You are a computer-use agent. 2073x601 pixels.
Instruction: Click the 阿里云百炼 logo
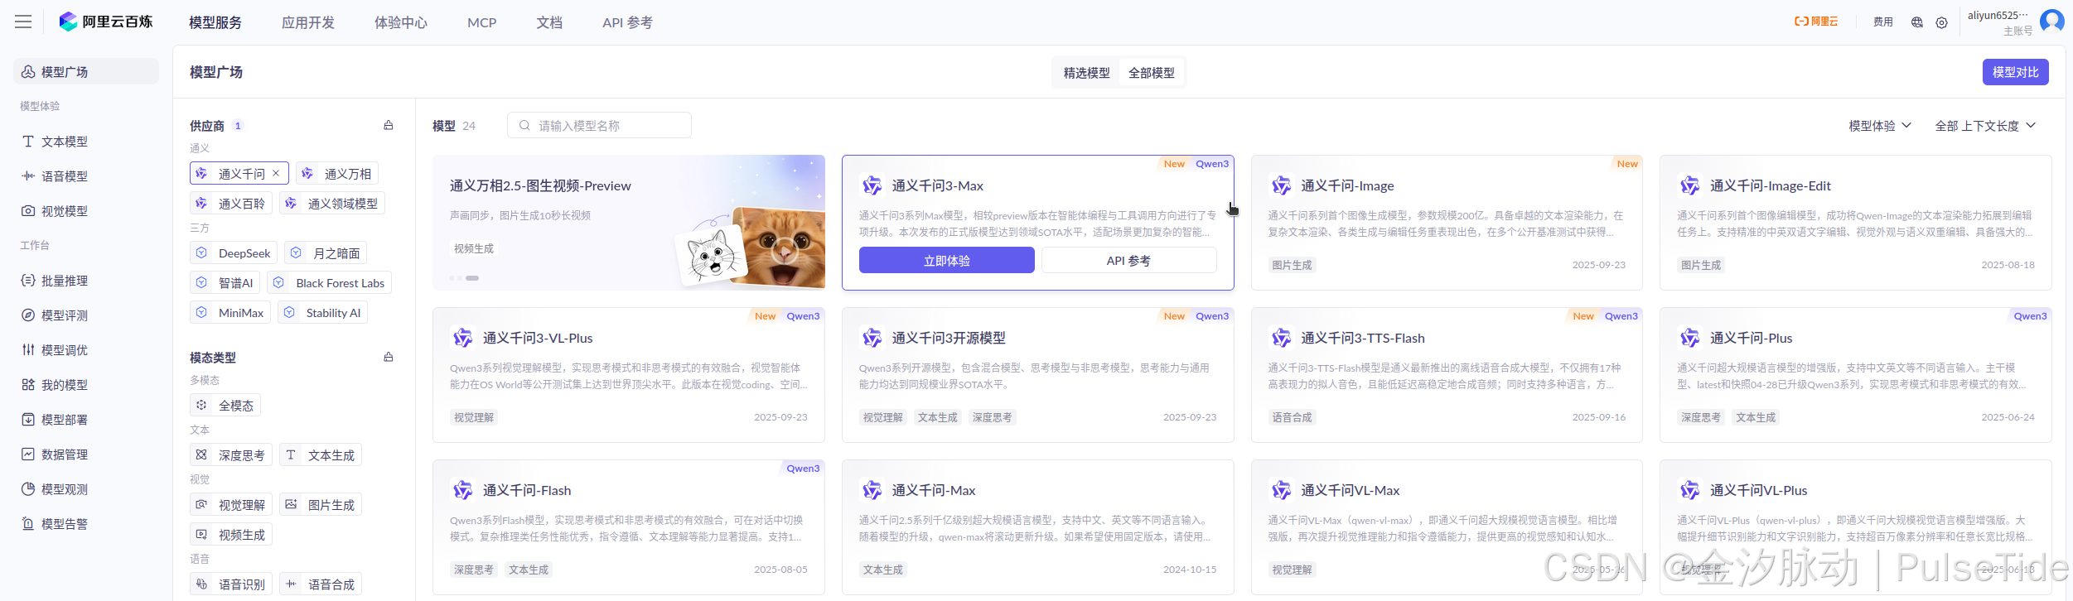click(x=106, y=22)
